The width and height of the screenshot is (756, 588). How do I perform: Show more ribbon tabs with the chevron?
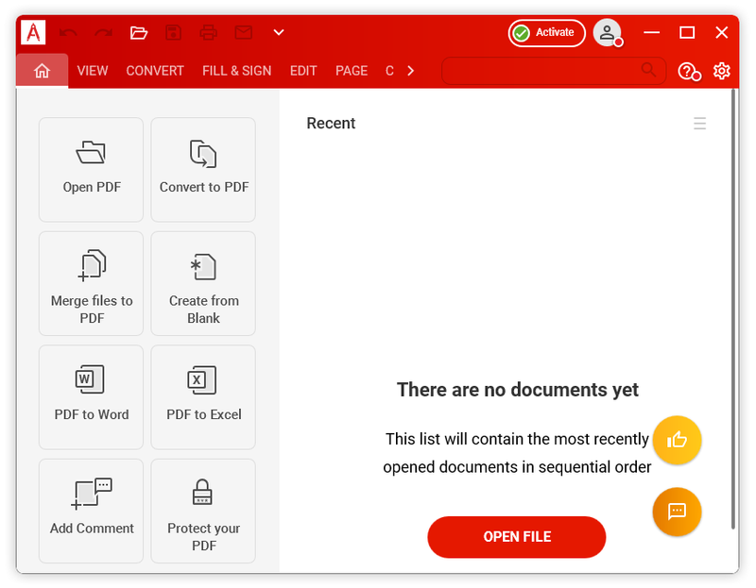pos(410,71)
